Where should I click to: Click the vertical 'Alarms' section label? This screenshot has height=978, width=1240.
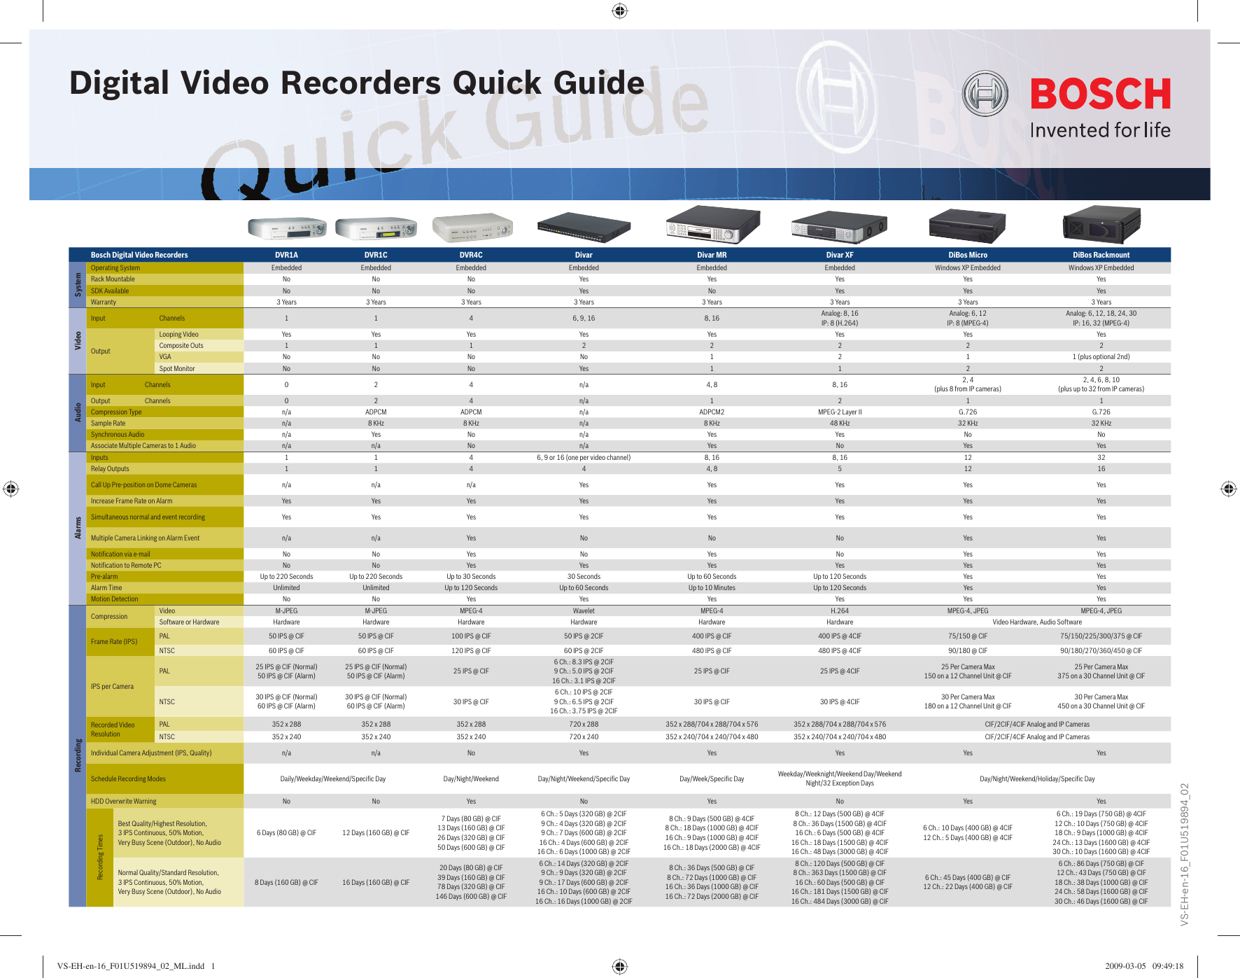click(78, 528)
